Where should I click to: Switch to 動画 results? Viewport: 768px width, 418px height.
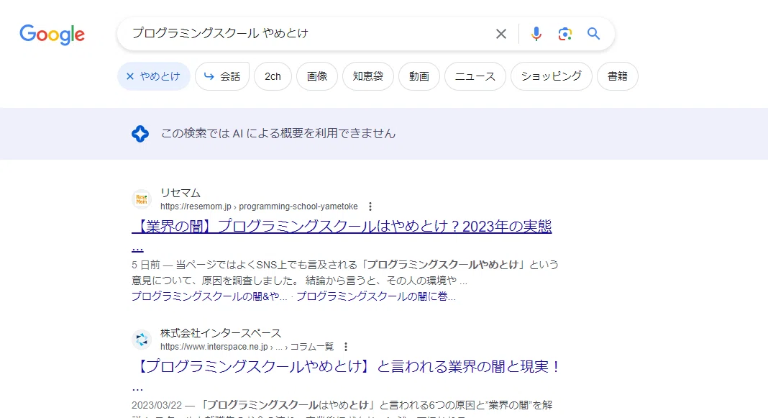[419, 76]
